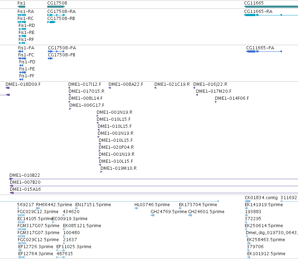The height and width of the screenshot is (259, 298).
Task: Select the CG11665-PA protein label
Action: click(x=260, y=48)
